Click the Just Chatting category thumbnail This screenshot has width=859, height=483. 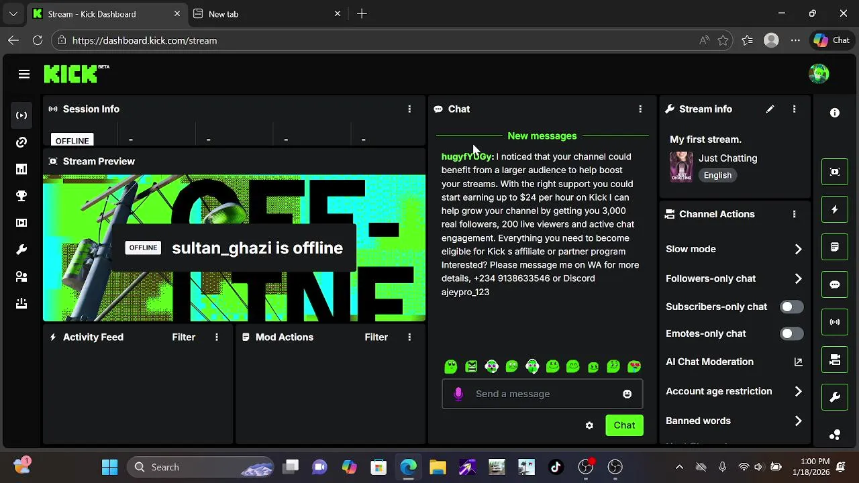click(681, 166)
